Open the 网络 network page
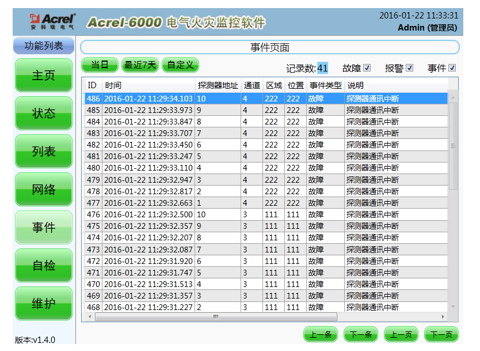 click(x=44, y=190)
